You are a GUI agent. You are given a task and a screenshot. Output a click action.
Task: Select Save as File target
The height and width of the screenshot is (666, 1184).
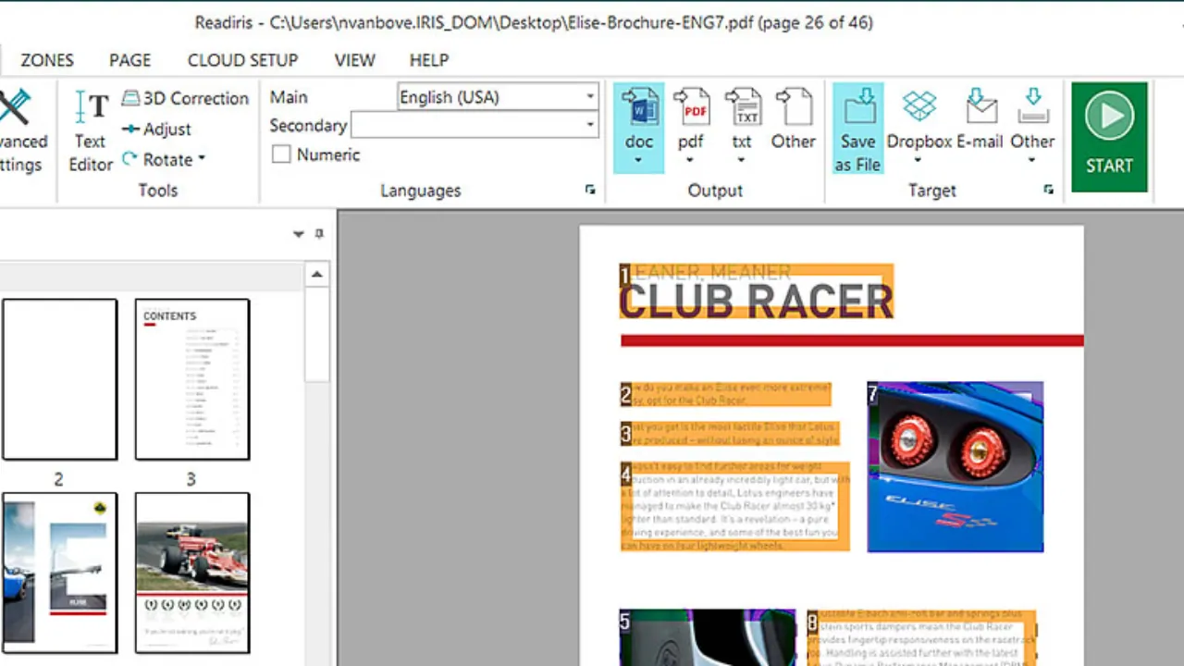pyautogui.click(x=857, y=129)
